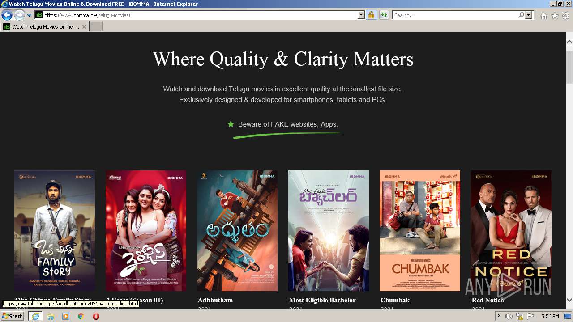This screenshot has height=322, width=573.
Task: Click the search magnifier icon
Action: pyautogui.click(x=521, y=15)
